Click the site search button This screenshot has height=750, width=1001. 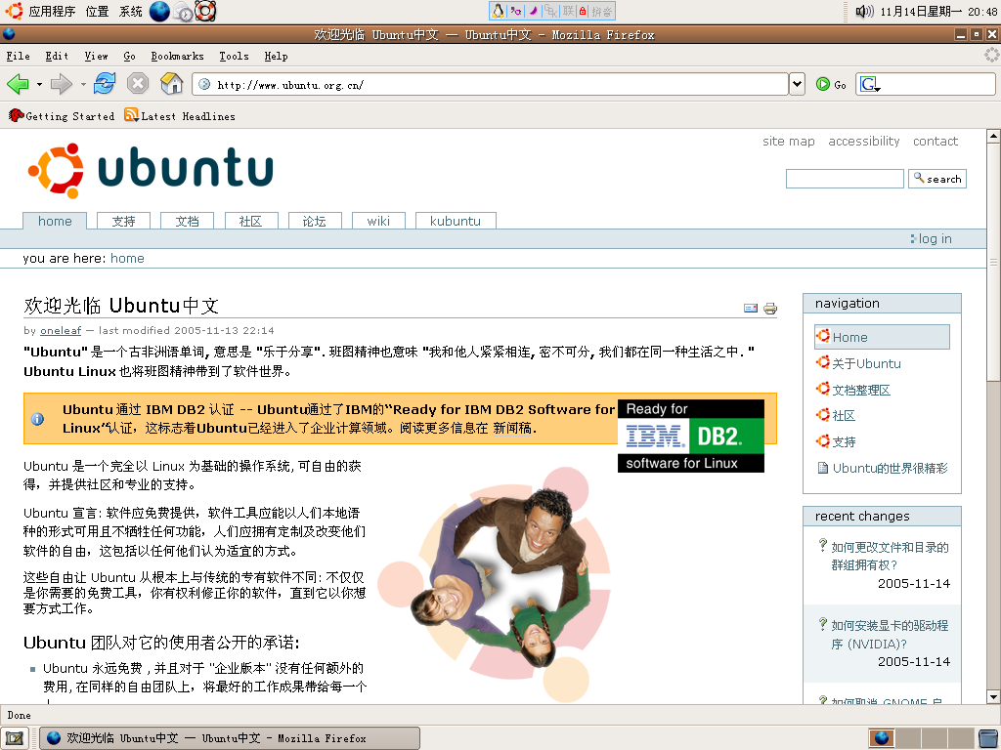click(937, 179)
